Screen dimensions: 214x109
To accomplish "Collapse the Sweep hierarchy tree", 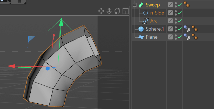I will coord(135,5).
